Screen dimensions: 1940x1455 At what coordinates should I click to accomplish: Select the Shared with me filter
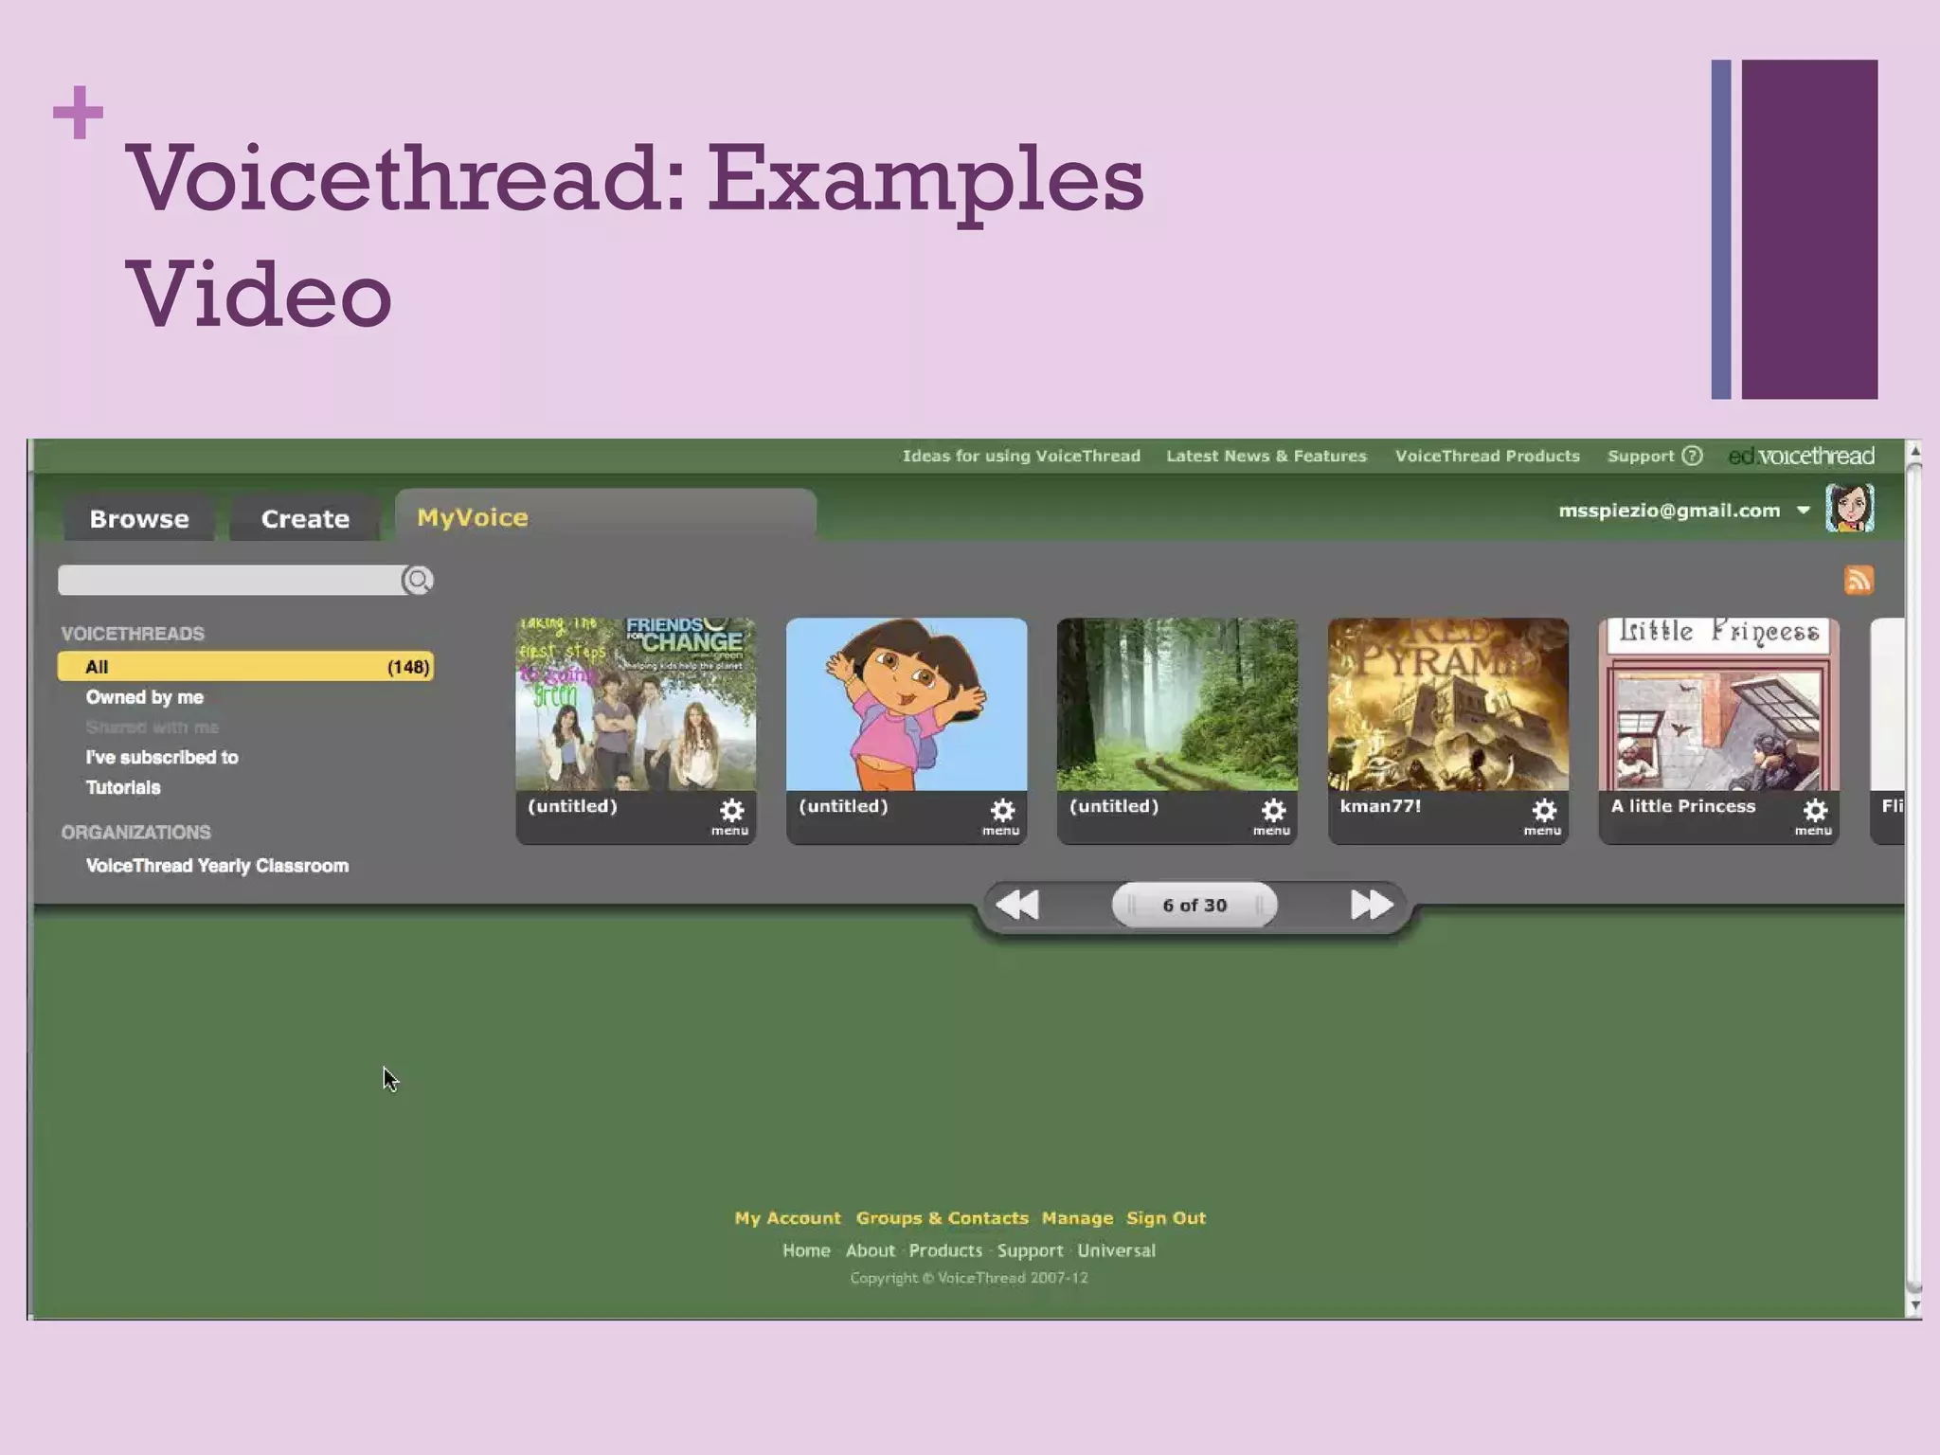(152, 727)
